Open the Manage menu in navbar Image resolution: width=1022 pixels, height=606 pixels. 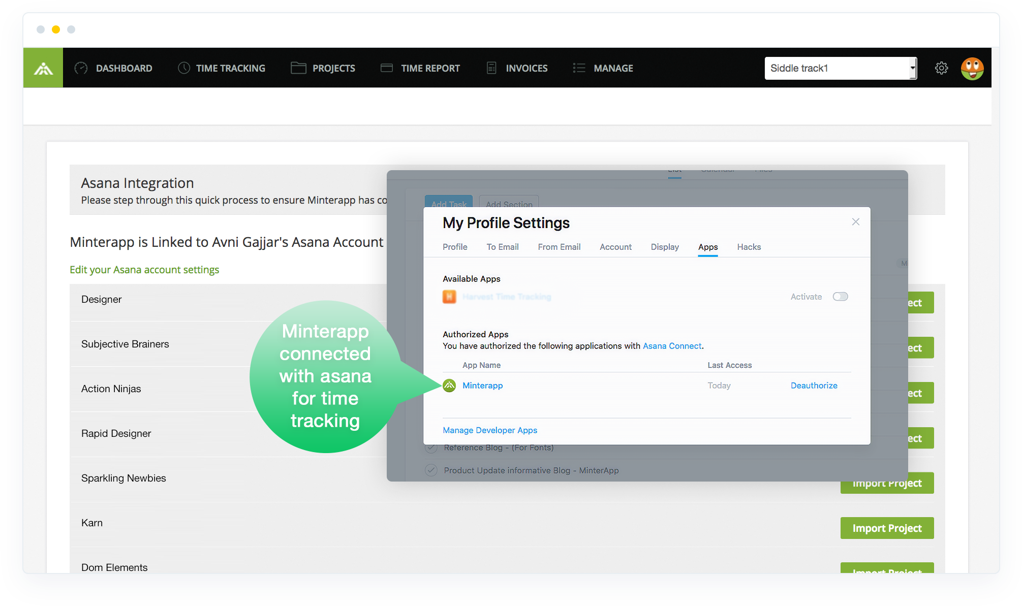(603, 68)
